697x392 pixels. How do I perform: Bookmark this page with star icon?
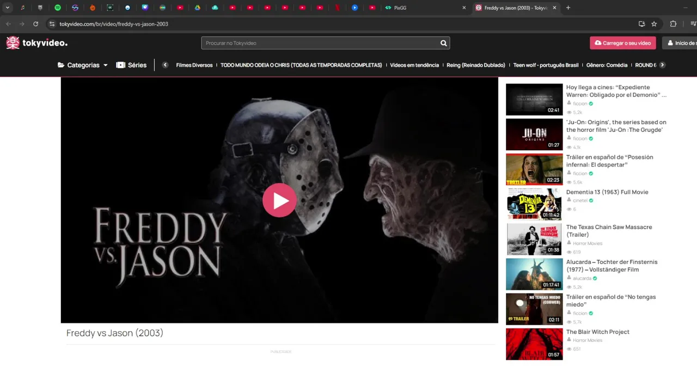click(654, 24)
